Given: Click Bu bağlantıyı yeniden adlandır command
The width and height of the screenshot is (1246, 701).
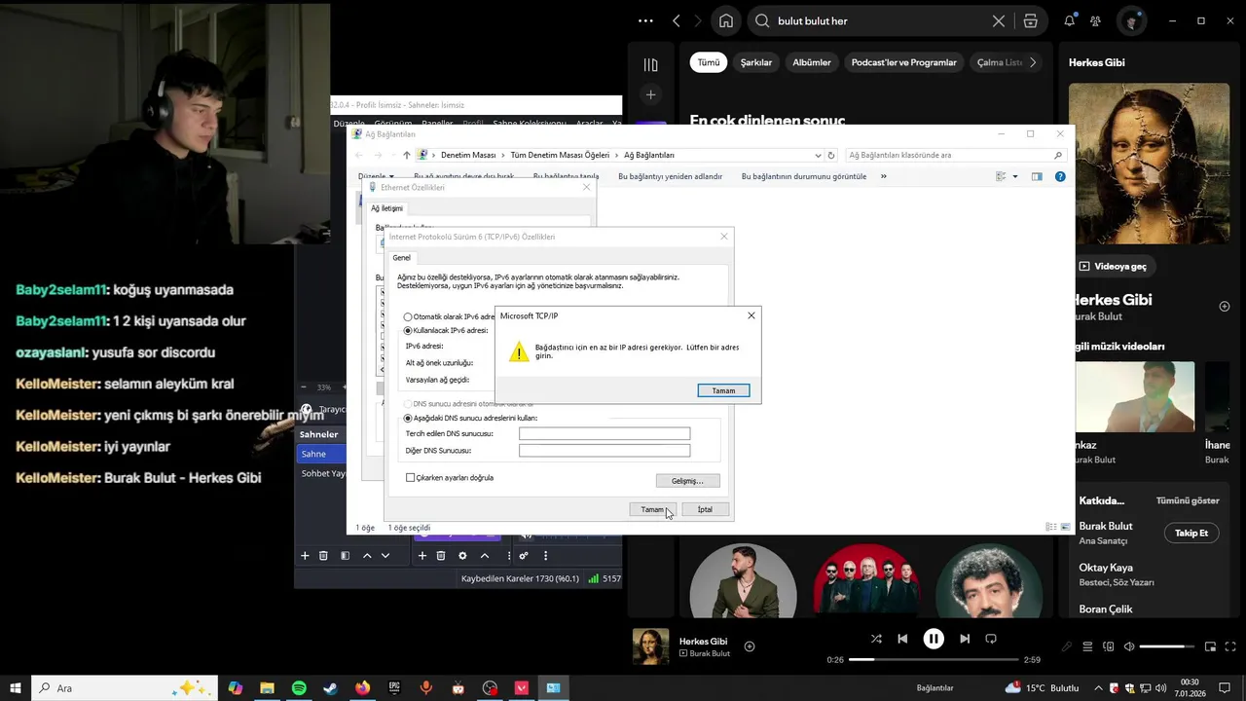Looking at the screenshot, I should click(x=671, y=176).
